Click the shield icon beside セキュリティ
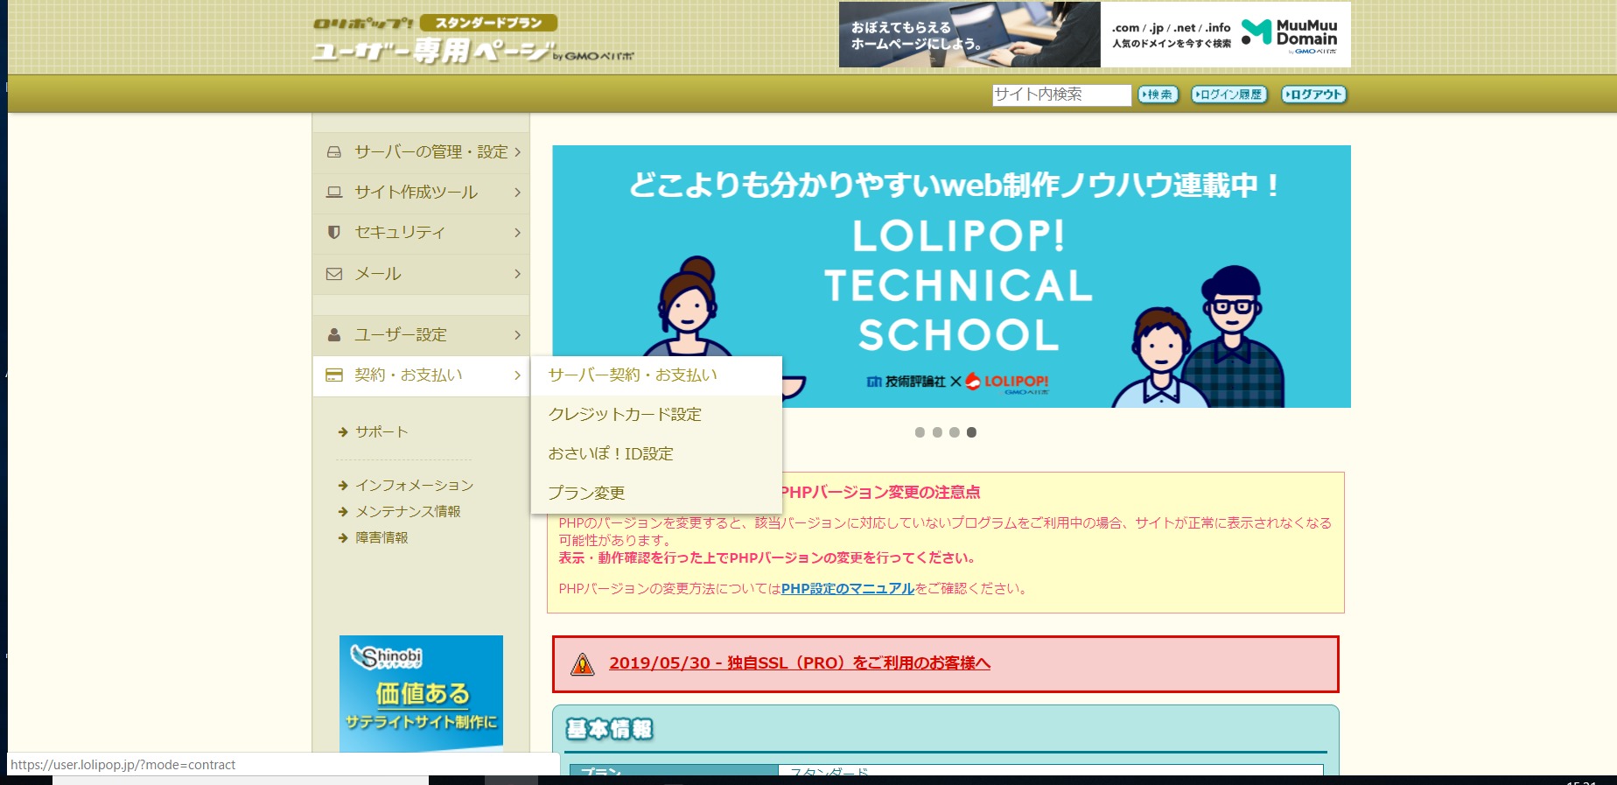 pos(333,233)
